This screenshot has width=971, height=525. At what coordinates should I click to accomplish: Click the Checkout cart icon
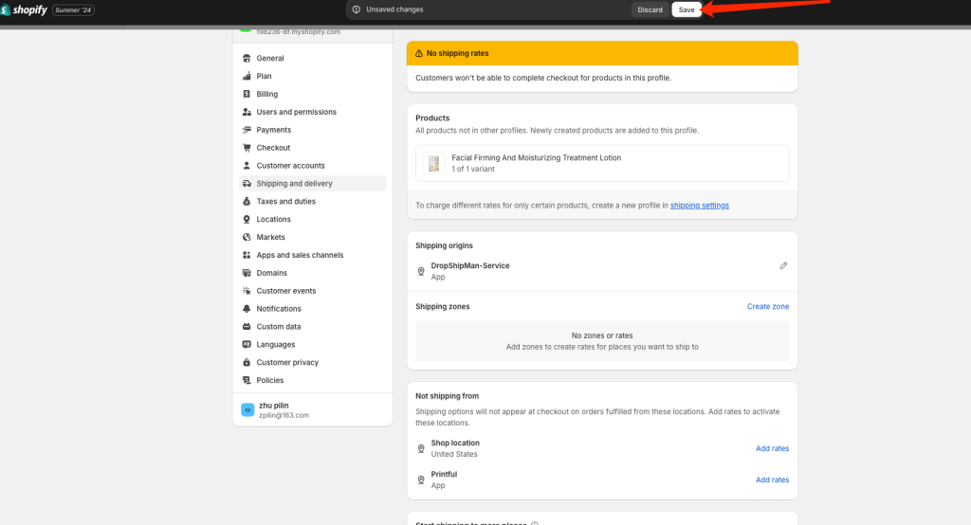pyautogui.click(x=247, y=148)
